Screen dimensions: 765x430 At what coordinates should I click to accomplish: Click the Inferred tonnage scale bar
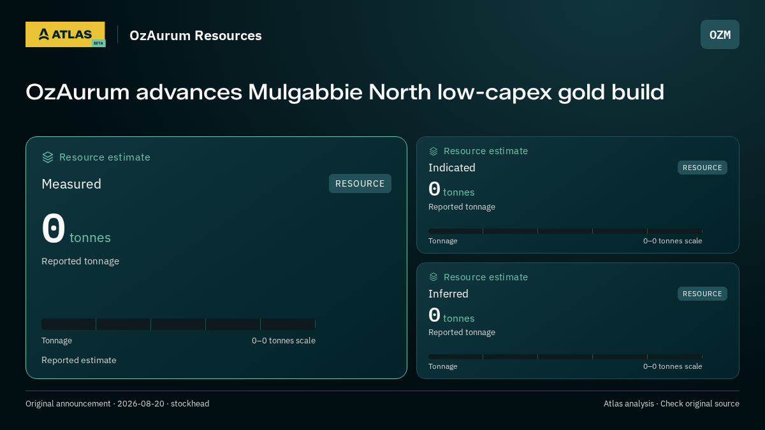(x=565, y=357)
